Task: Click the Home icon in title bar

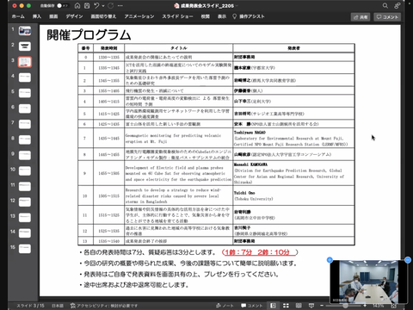Action: pyautogui.click(x=77, y=6)
